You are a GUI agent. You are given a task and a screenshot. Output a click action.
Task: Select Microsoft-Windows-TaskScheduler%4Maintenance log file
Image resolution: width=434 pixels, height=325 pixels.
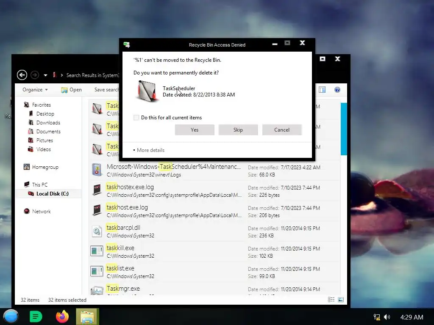[214, 171]
